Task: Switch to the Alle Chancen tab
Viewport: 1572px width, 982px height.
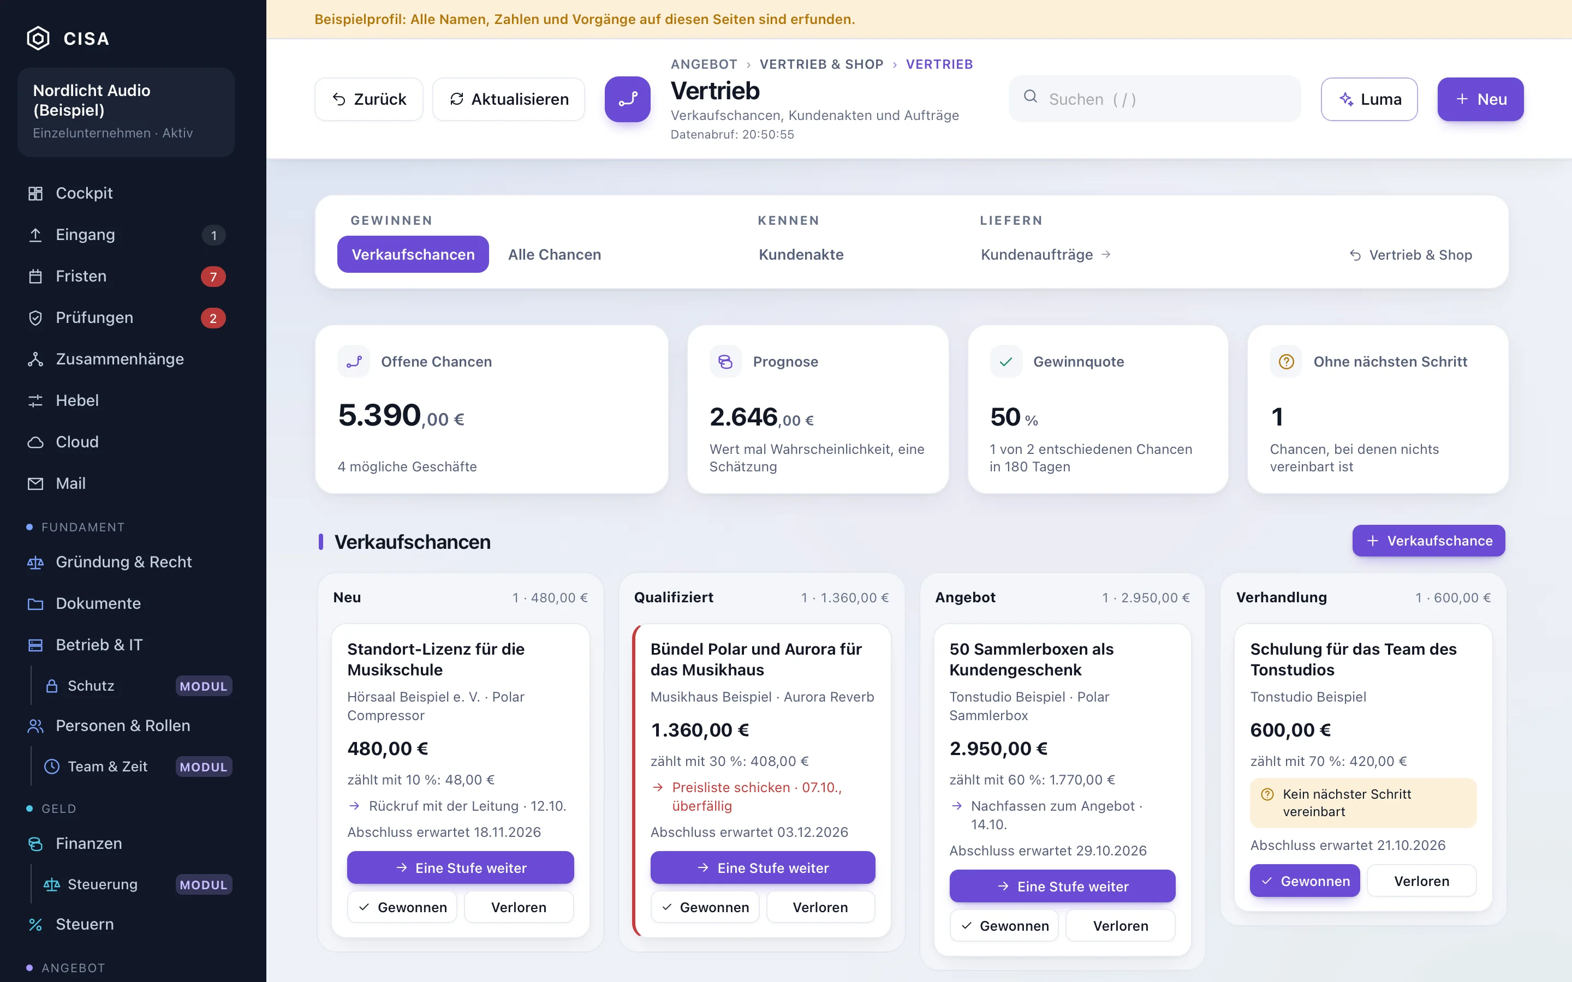Action: coord(554,255)
